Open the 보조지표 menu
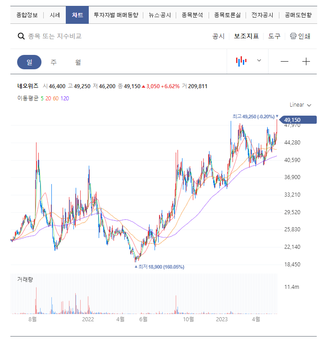Viewport: 319px width, 346px height. coord(246,36)
